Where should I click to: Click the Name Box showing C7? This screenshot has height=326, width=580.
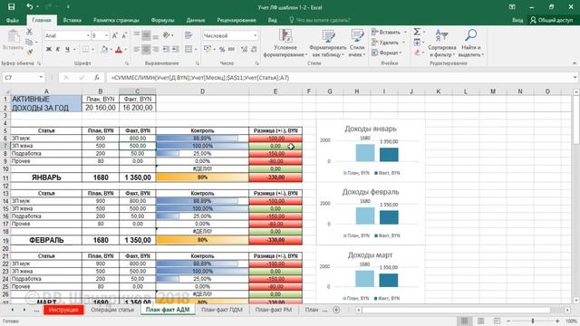tap(19, 78)
